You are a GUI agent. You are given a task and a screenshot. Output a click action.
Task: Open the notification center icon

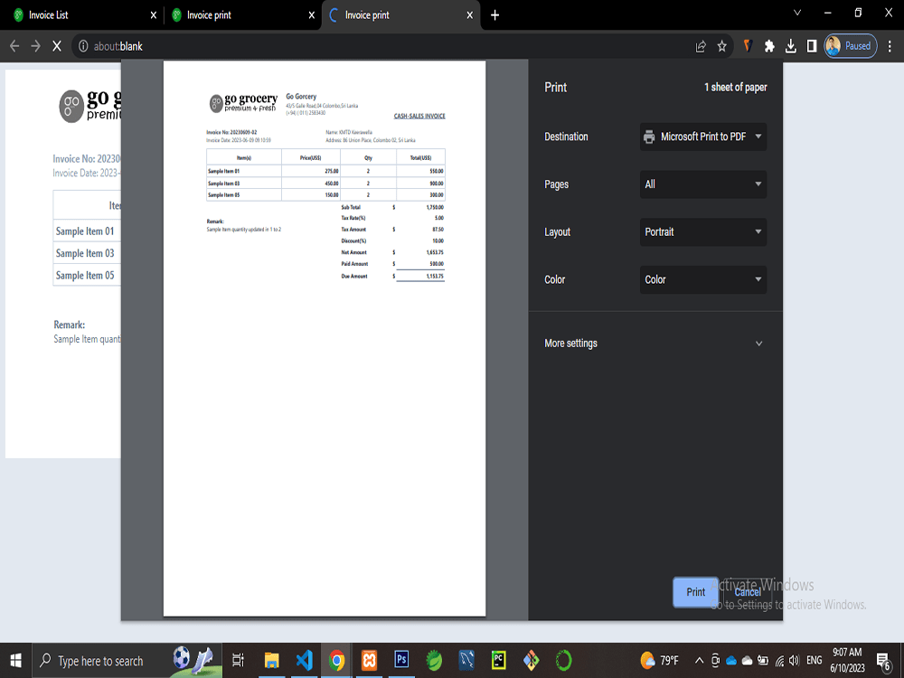coord(883,661)
